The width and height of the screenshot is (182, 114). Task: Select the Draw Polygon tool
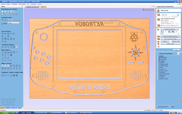(x=11, y=34)
